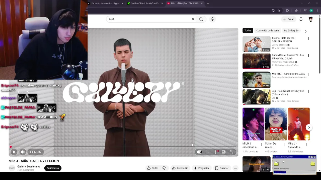Screen dimensions: 321x180
Task: Click the Compartir share button
Action: (x=180, y=168)
